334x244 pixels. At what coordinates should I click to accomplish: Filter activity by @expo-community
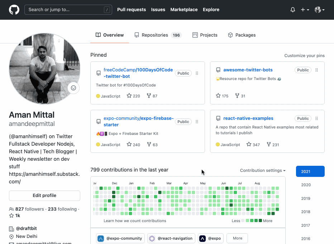click(120, 238)
